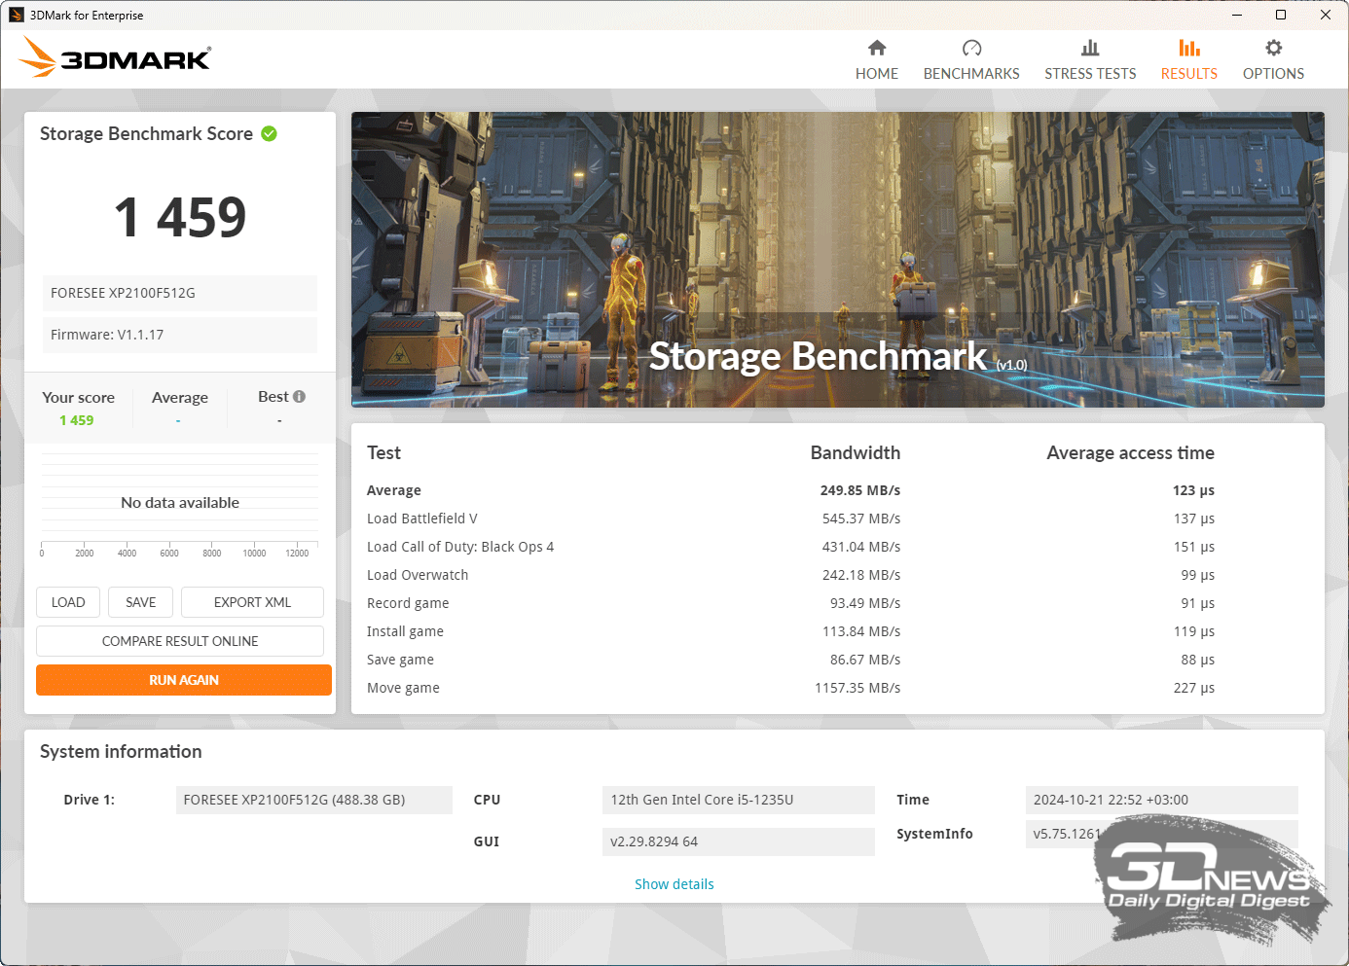Click COMPARE RESULT ONLINE button
This screenshot has width=1349, height=966.
pos(180,641)
